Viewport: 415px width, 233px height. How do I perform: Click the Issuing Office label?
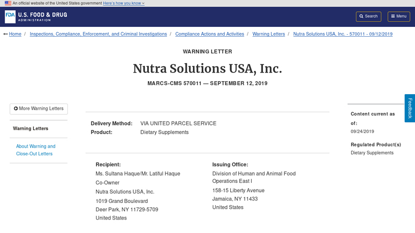pos(230,165)
